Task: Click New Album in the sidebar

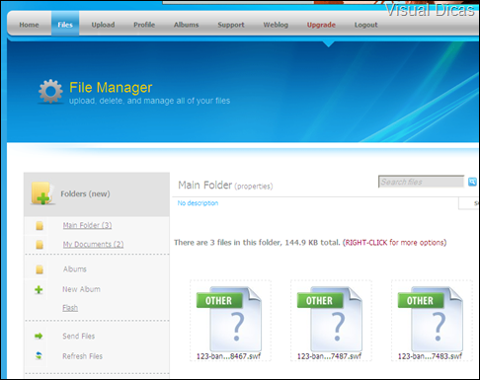Action: 81,289
